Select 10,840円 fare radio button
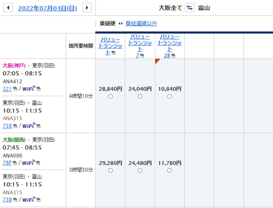 169,96
